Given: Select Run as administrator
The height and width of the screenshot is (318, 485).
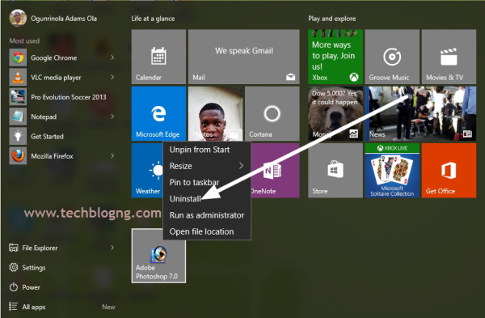Looking at the screenshot, I should (x=207, y=215).
